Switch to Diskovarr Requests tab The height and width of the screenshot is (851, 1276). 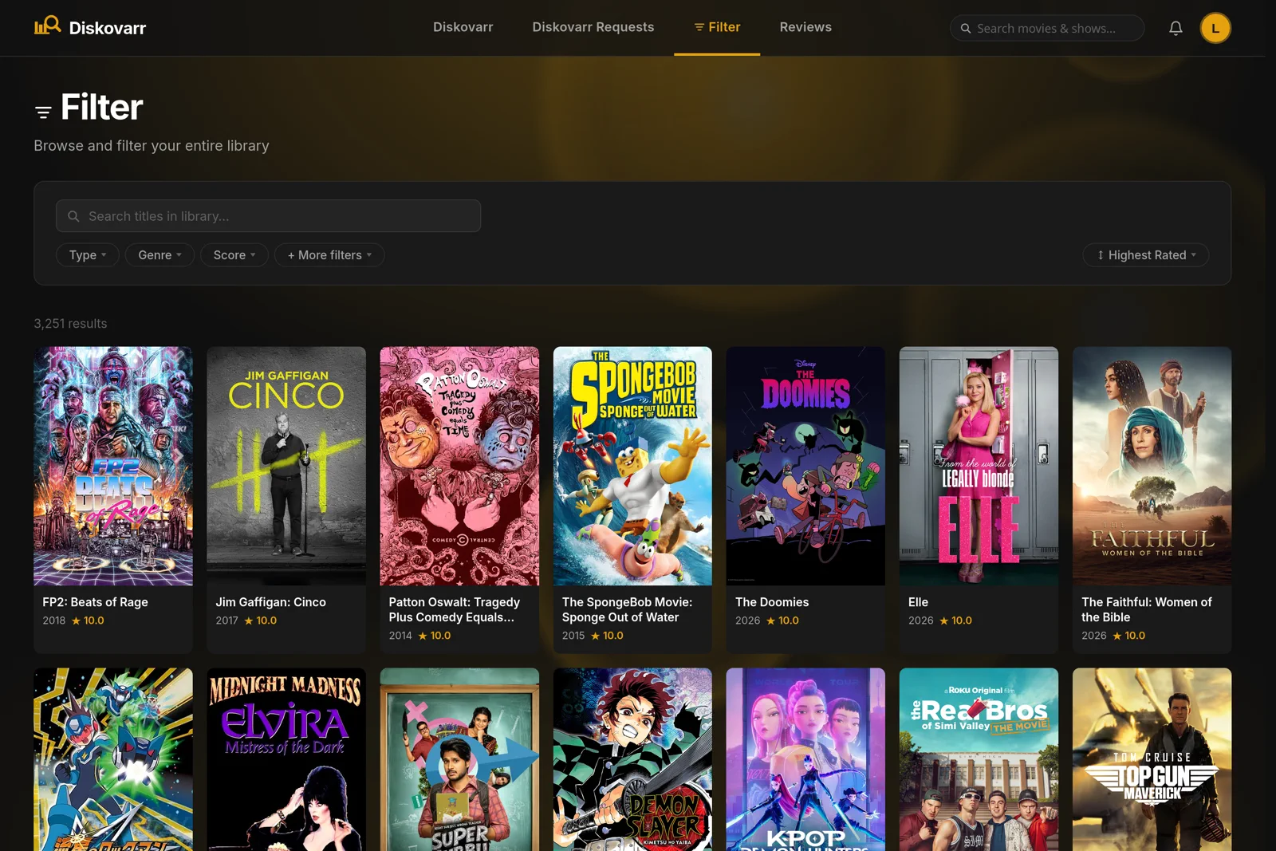pos(593,27)
